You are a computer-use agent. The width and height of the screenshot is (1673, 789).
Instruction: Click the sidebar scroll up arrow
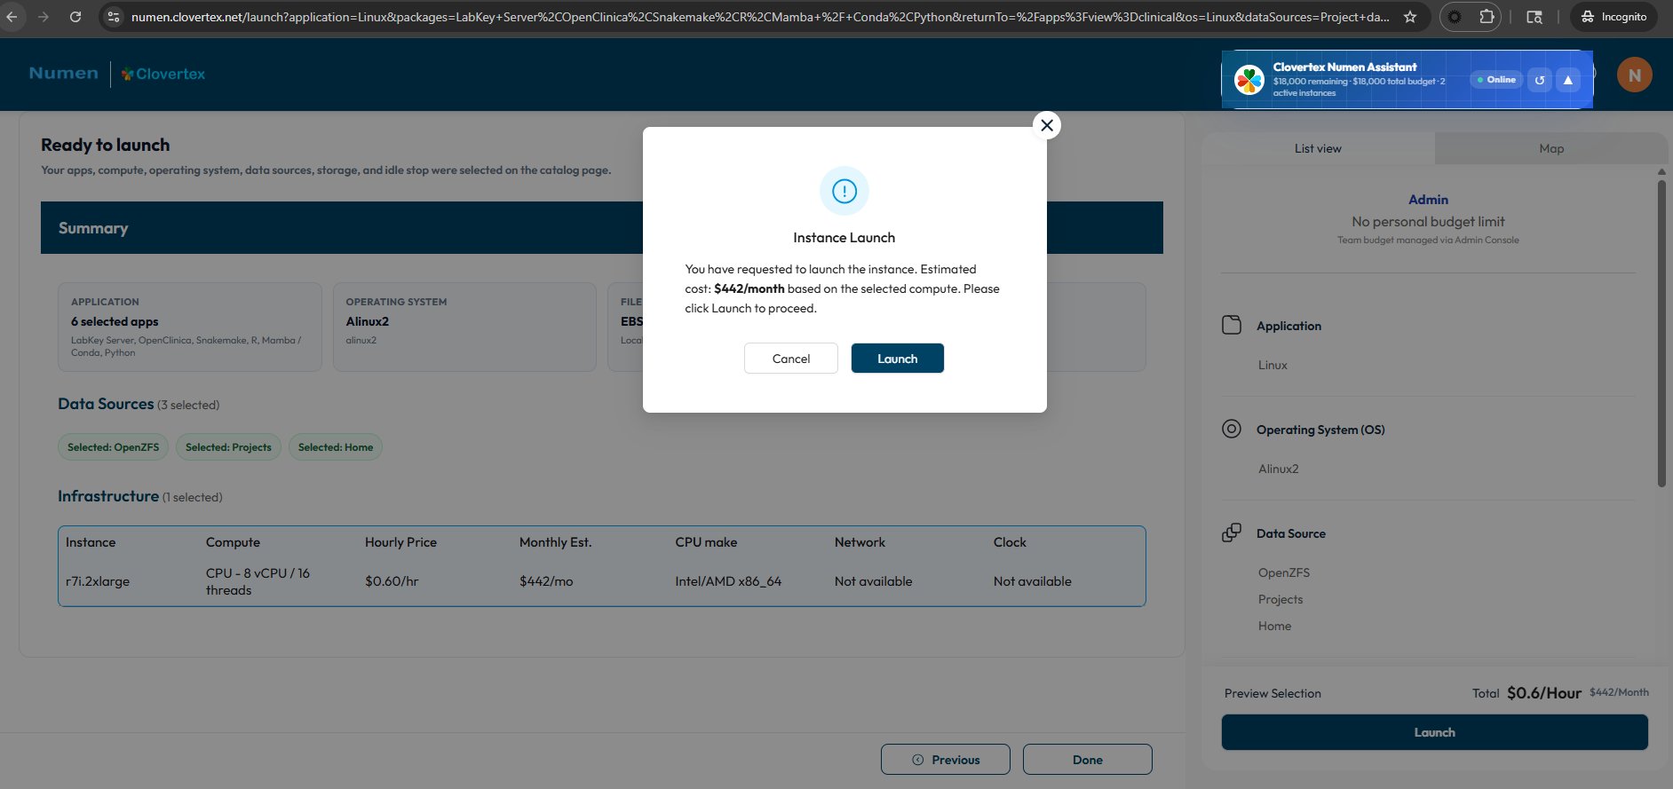[1661, 171]
